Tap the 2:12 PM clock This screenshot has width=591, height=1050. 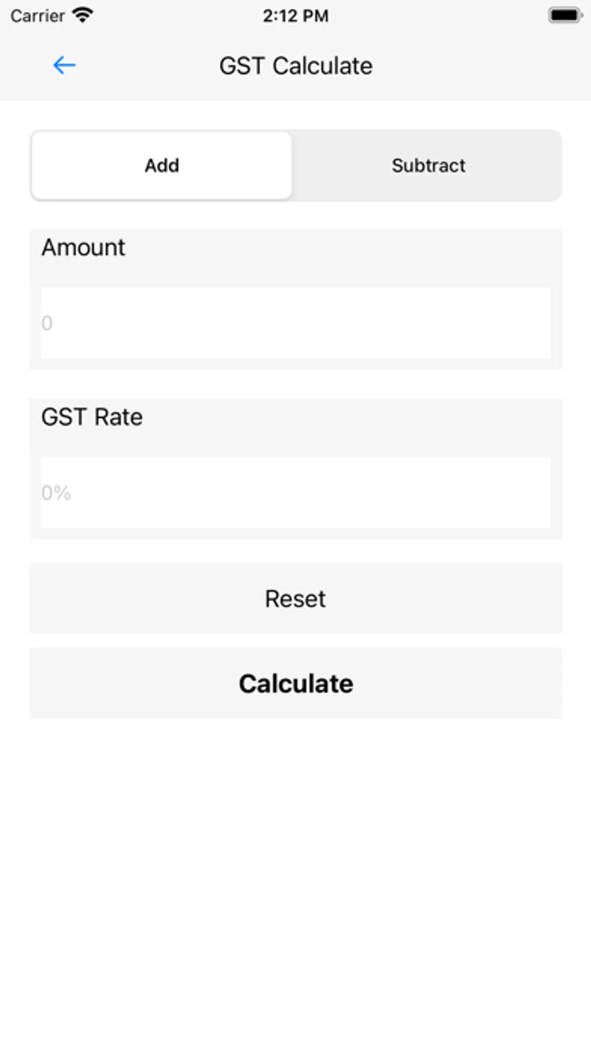[x=295, y=16]
